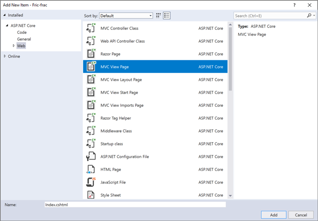Viewport: 318px width, 221px height.
Task: Select the Online category
Action: point(14,56)
